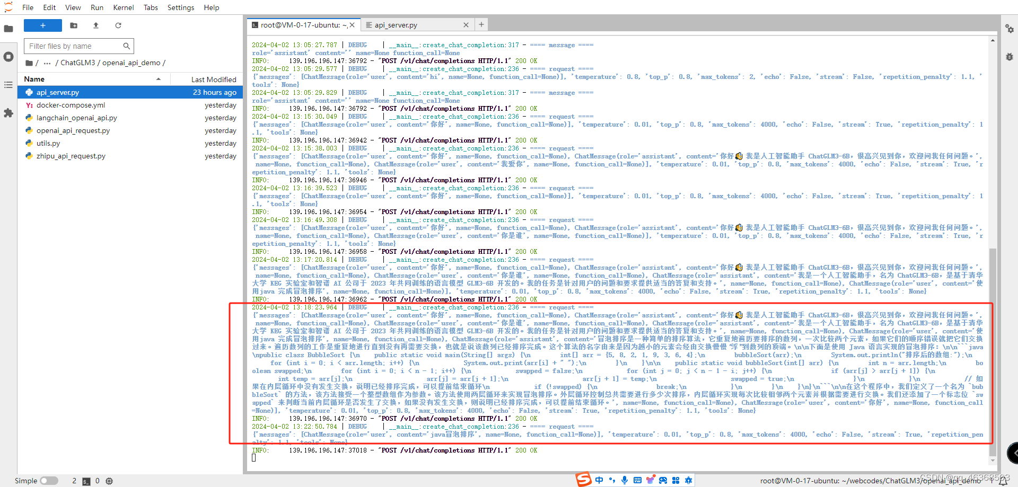Open the Table of Contents panel
Image resolution: width=1018 pixels, height=487 pixels.
pos(8,85)
